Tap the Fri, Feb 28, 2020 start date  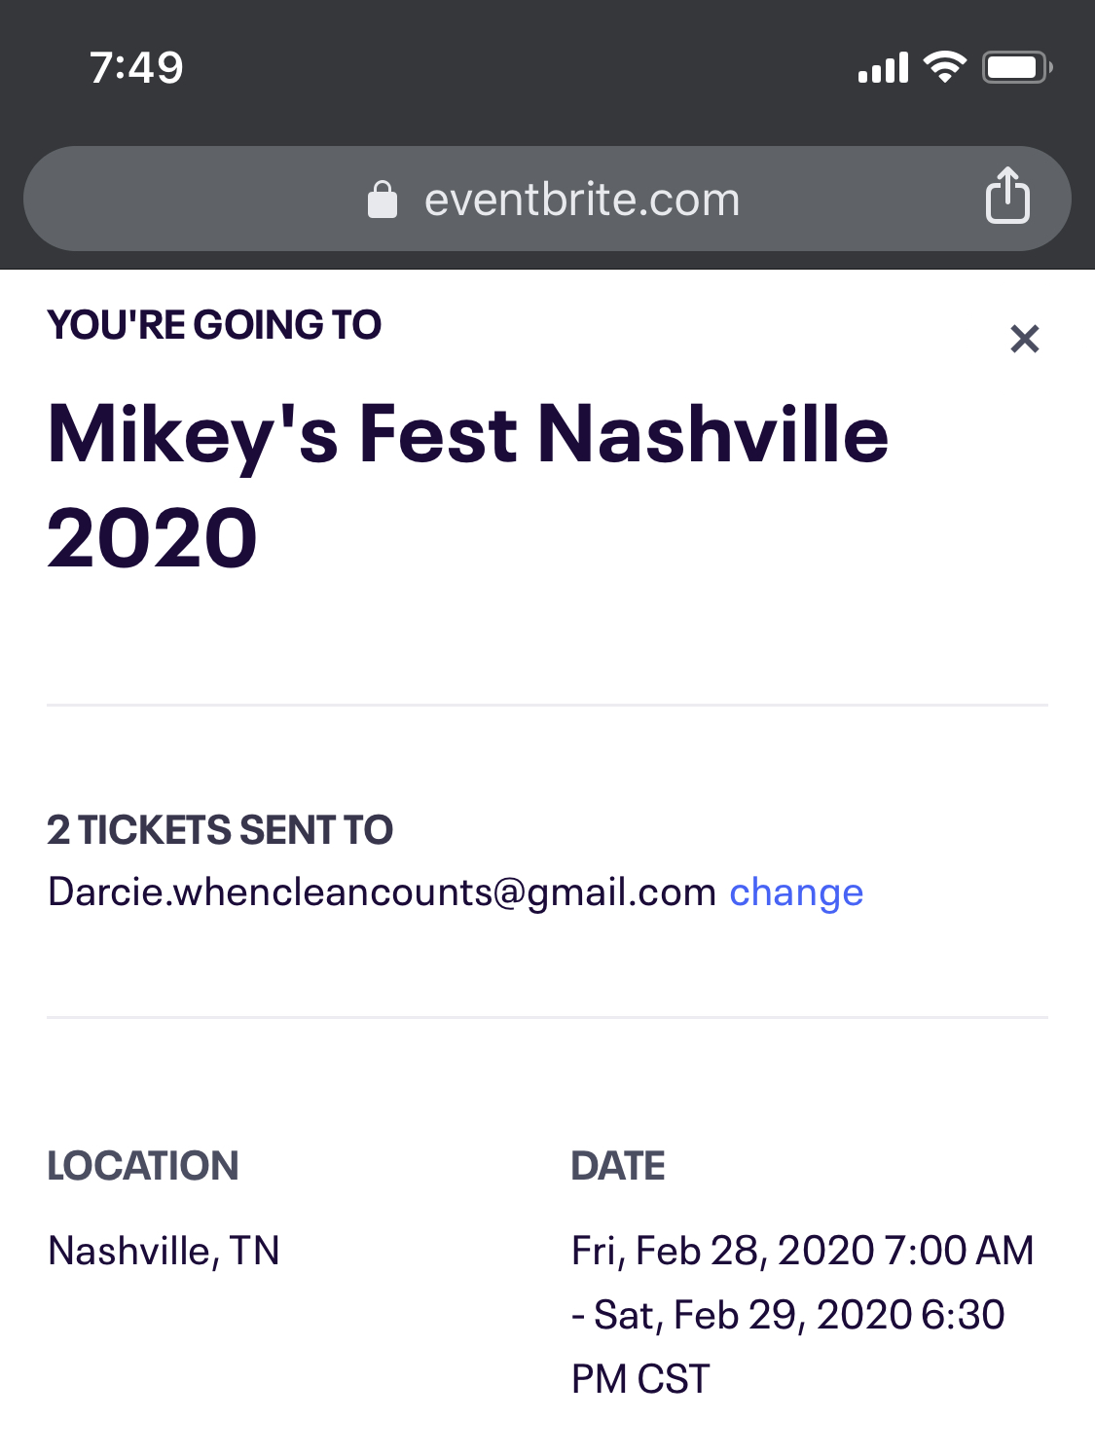coord(723,1251)
